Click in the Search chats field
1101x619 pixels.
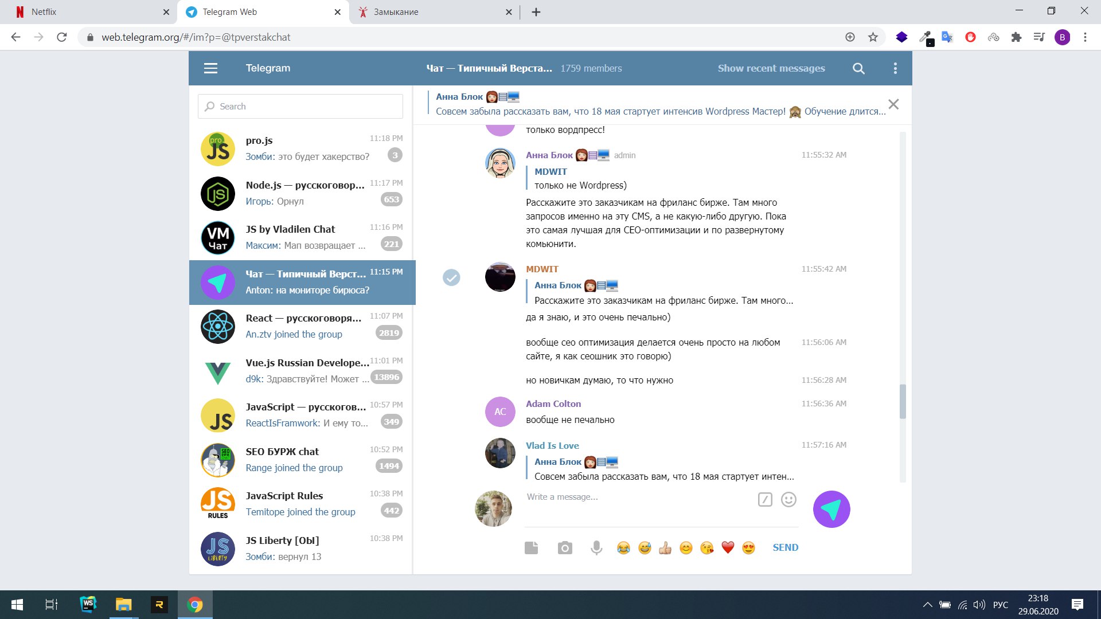click(300, 107)
